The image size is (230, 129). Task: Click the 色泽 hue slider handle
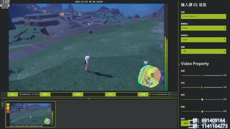[x=202, y=99]
